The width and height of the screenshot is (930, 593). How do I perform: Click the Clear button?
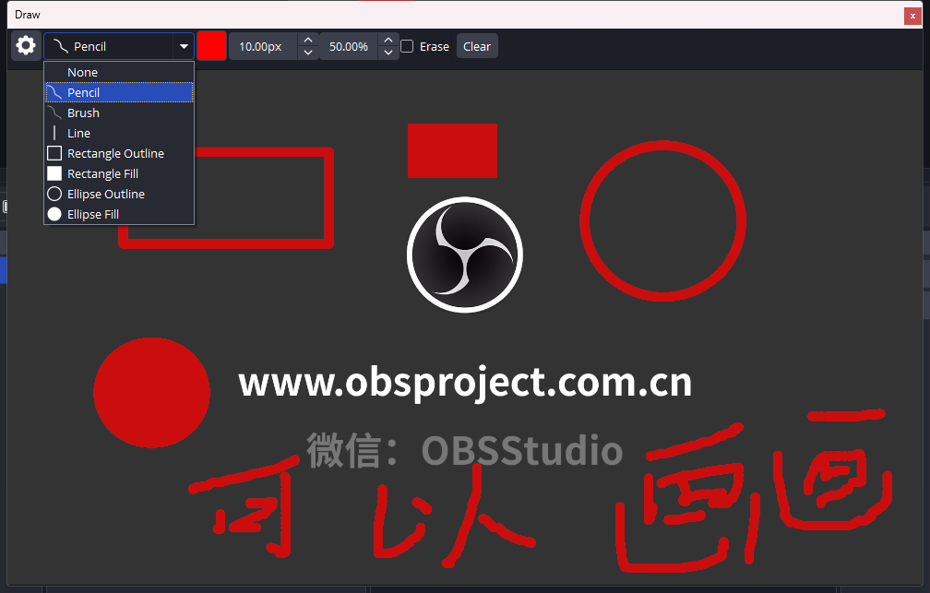477,46
